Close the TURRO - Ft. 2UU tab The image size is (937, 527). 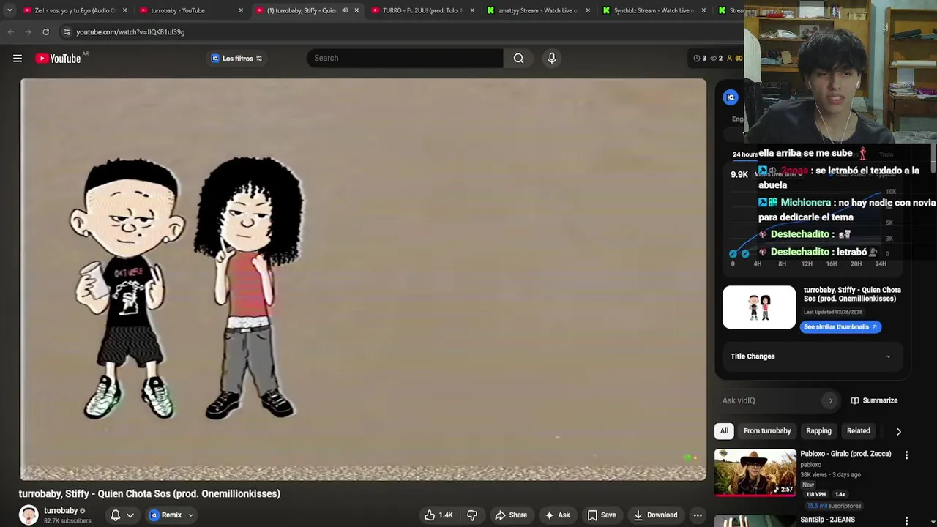[472, 10]
